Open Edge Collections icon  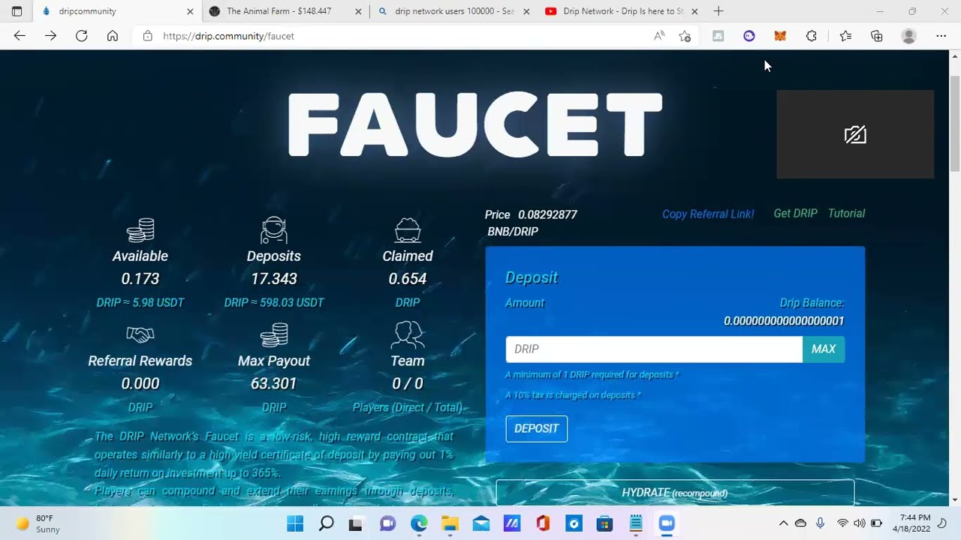click(x=876, y=36)
